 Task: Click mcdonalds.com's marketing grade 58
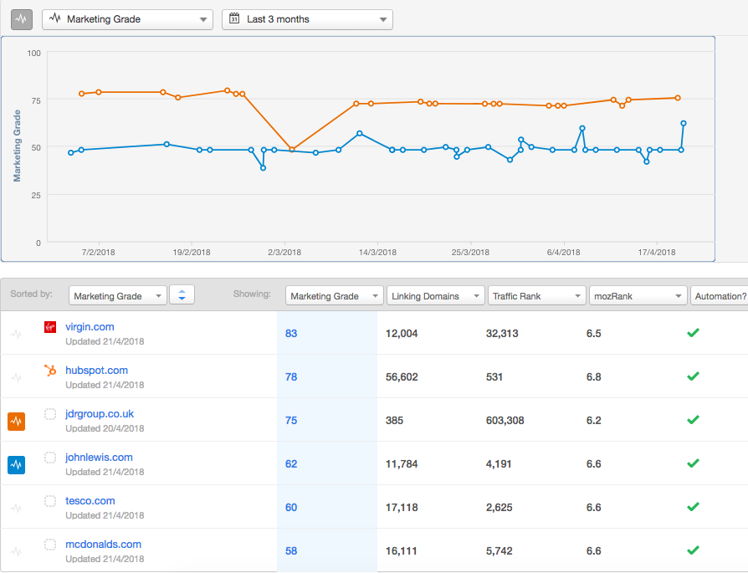291,551
